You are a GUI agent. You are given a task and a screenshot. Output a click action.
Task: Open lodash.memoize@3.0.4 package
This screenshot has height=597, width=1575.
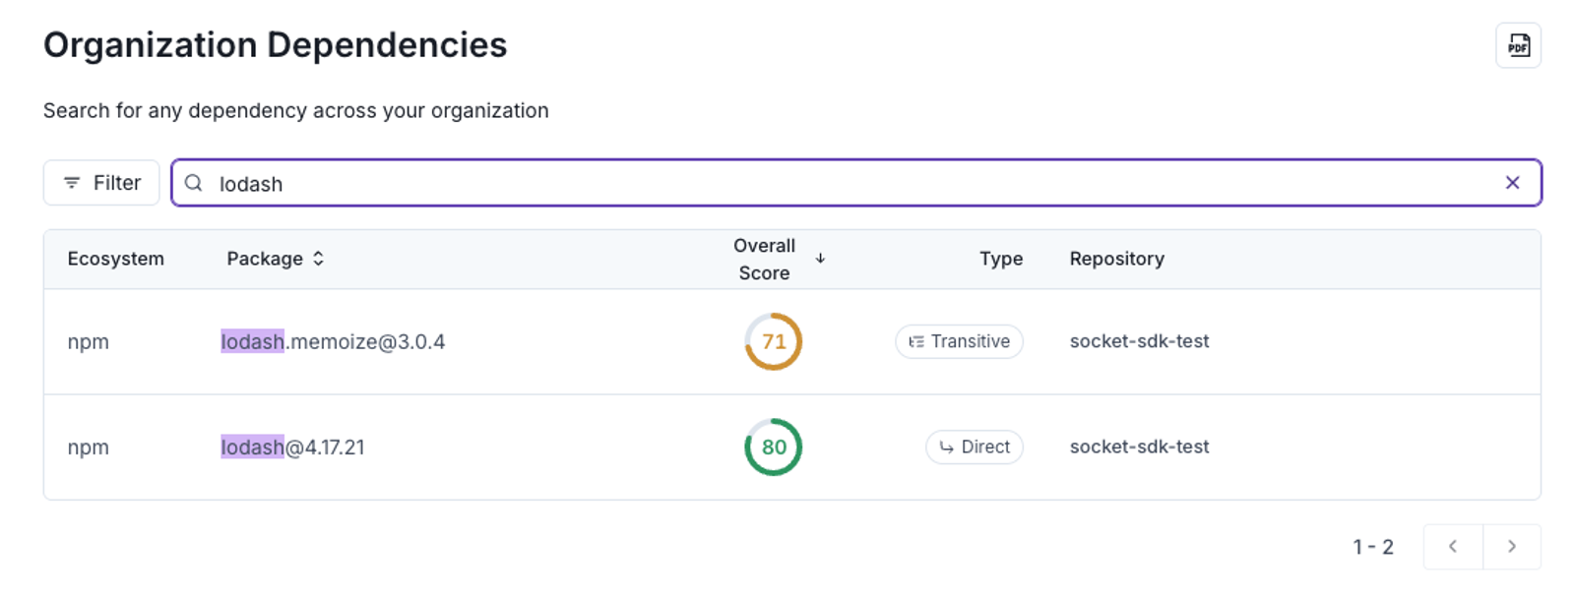coord(333,342)
